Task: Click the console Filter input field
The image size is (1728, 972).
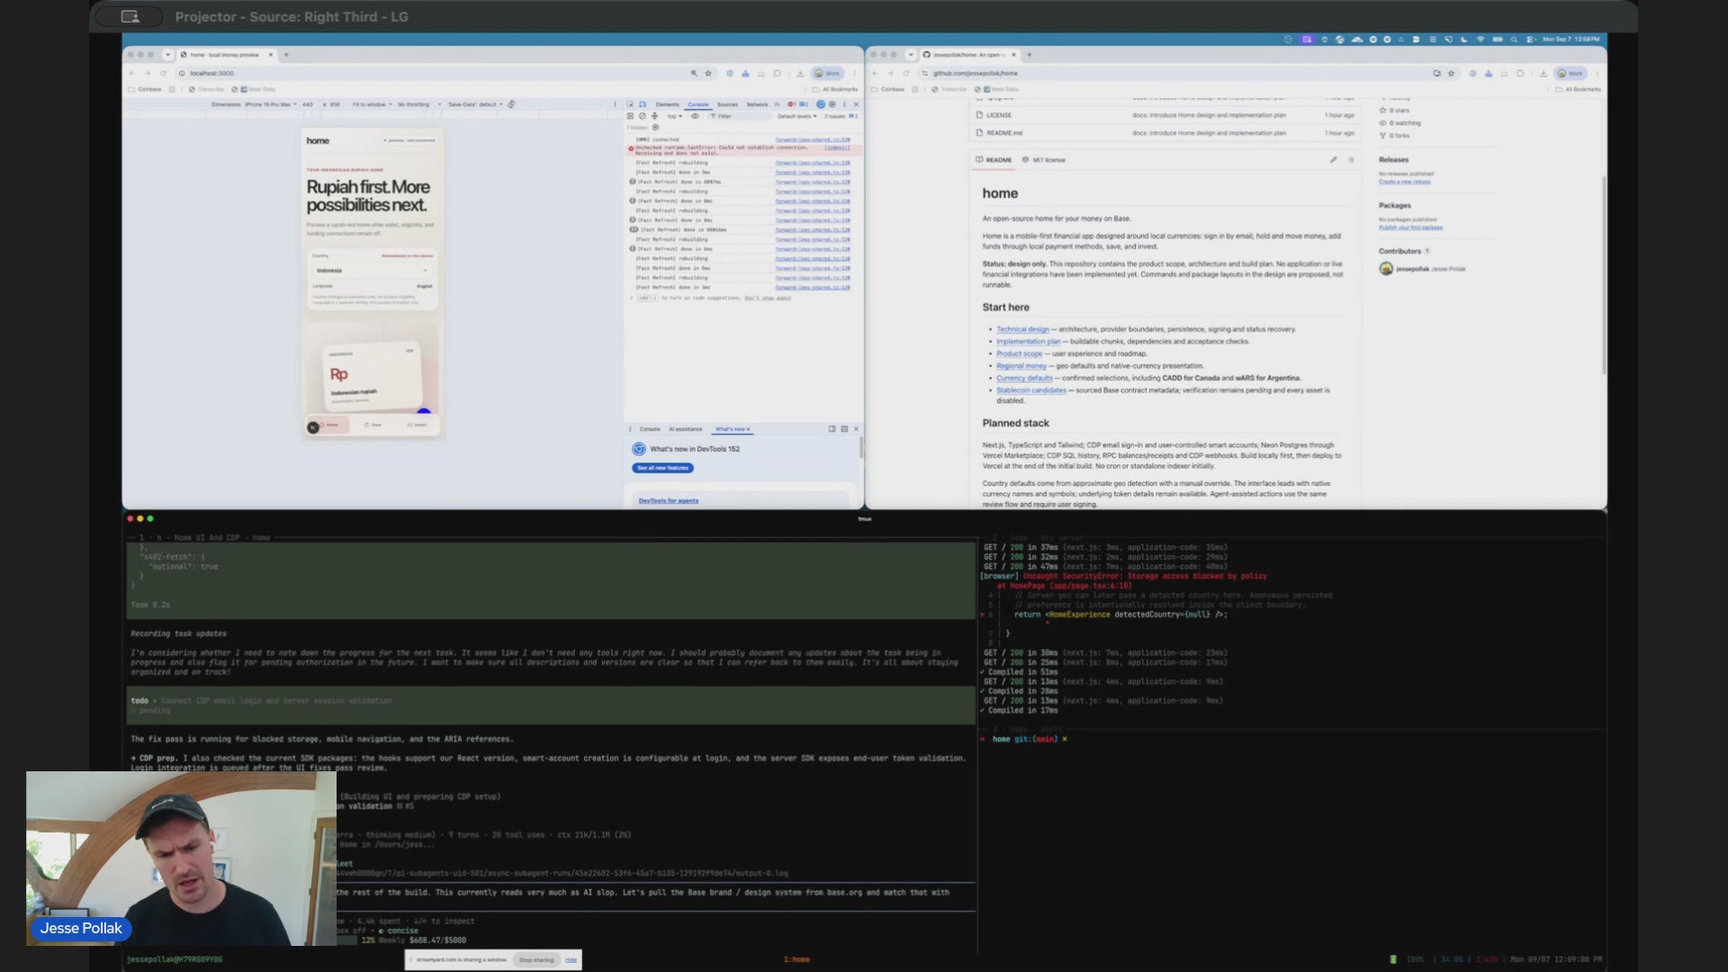Action: click(x=740, y=116)
